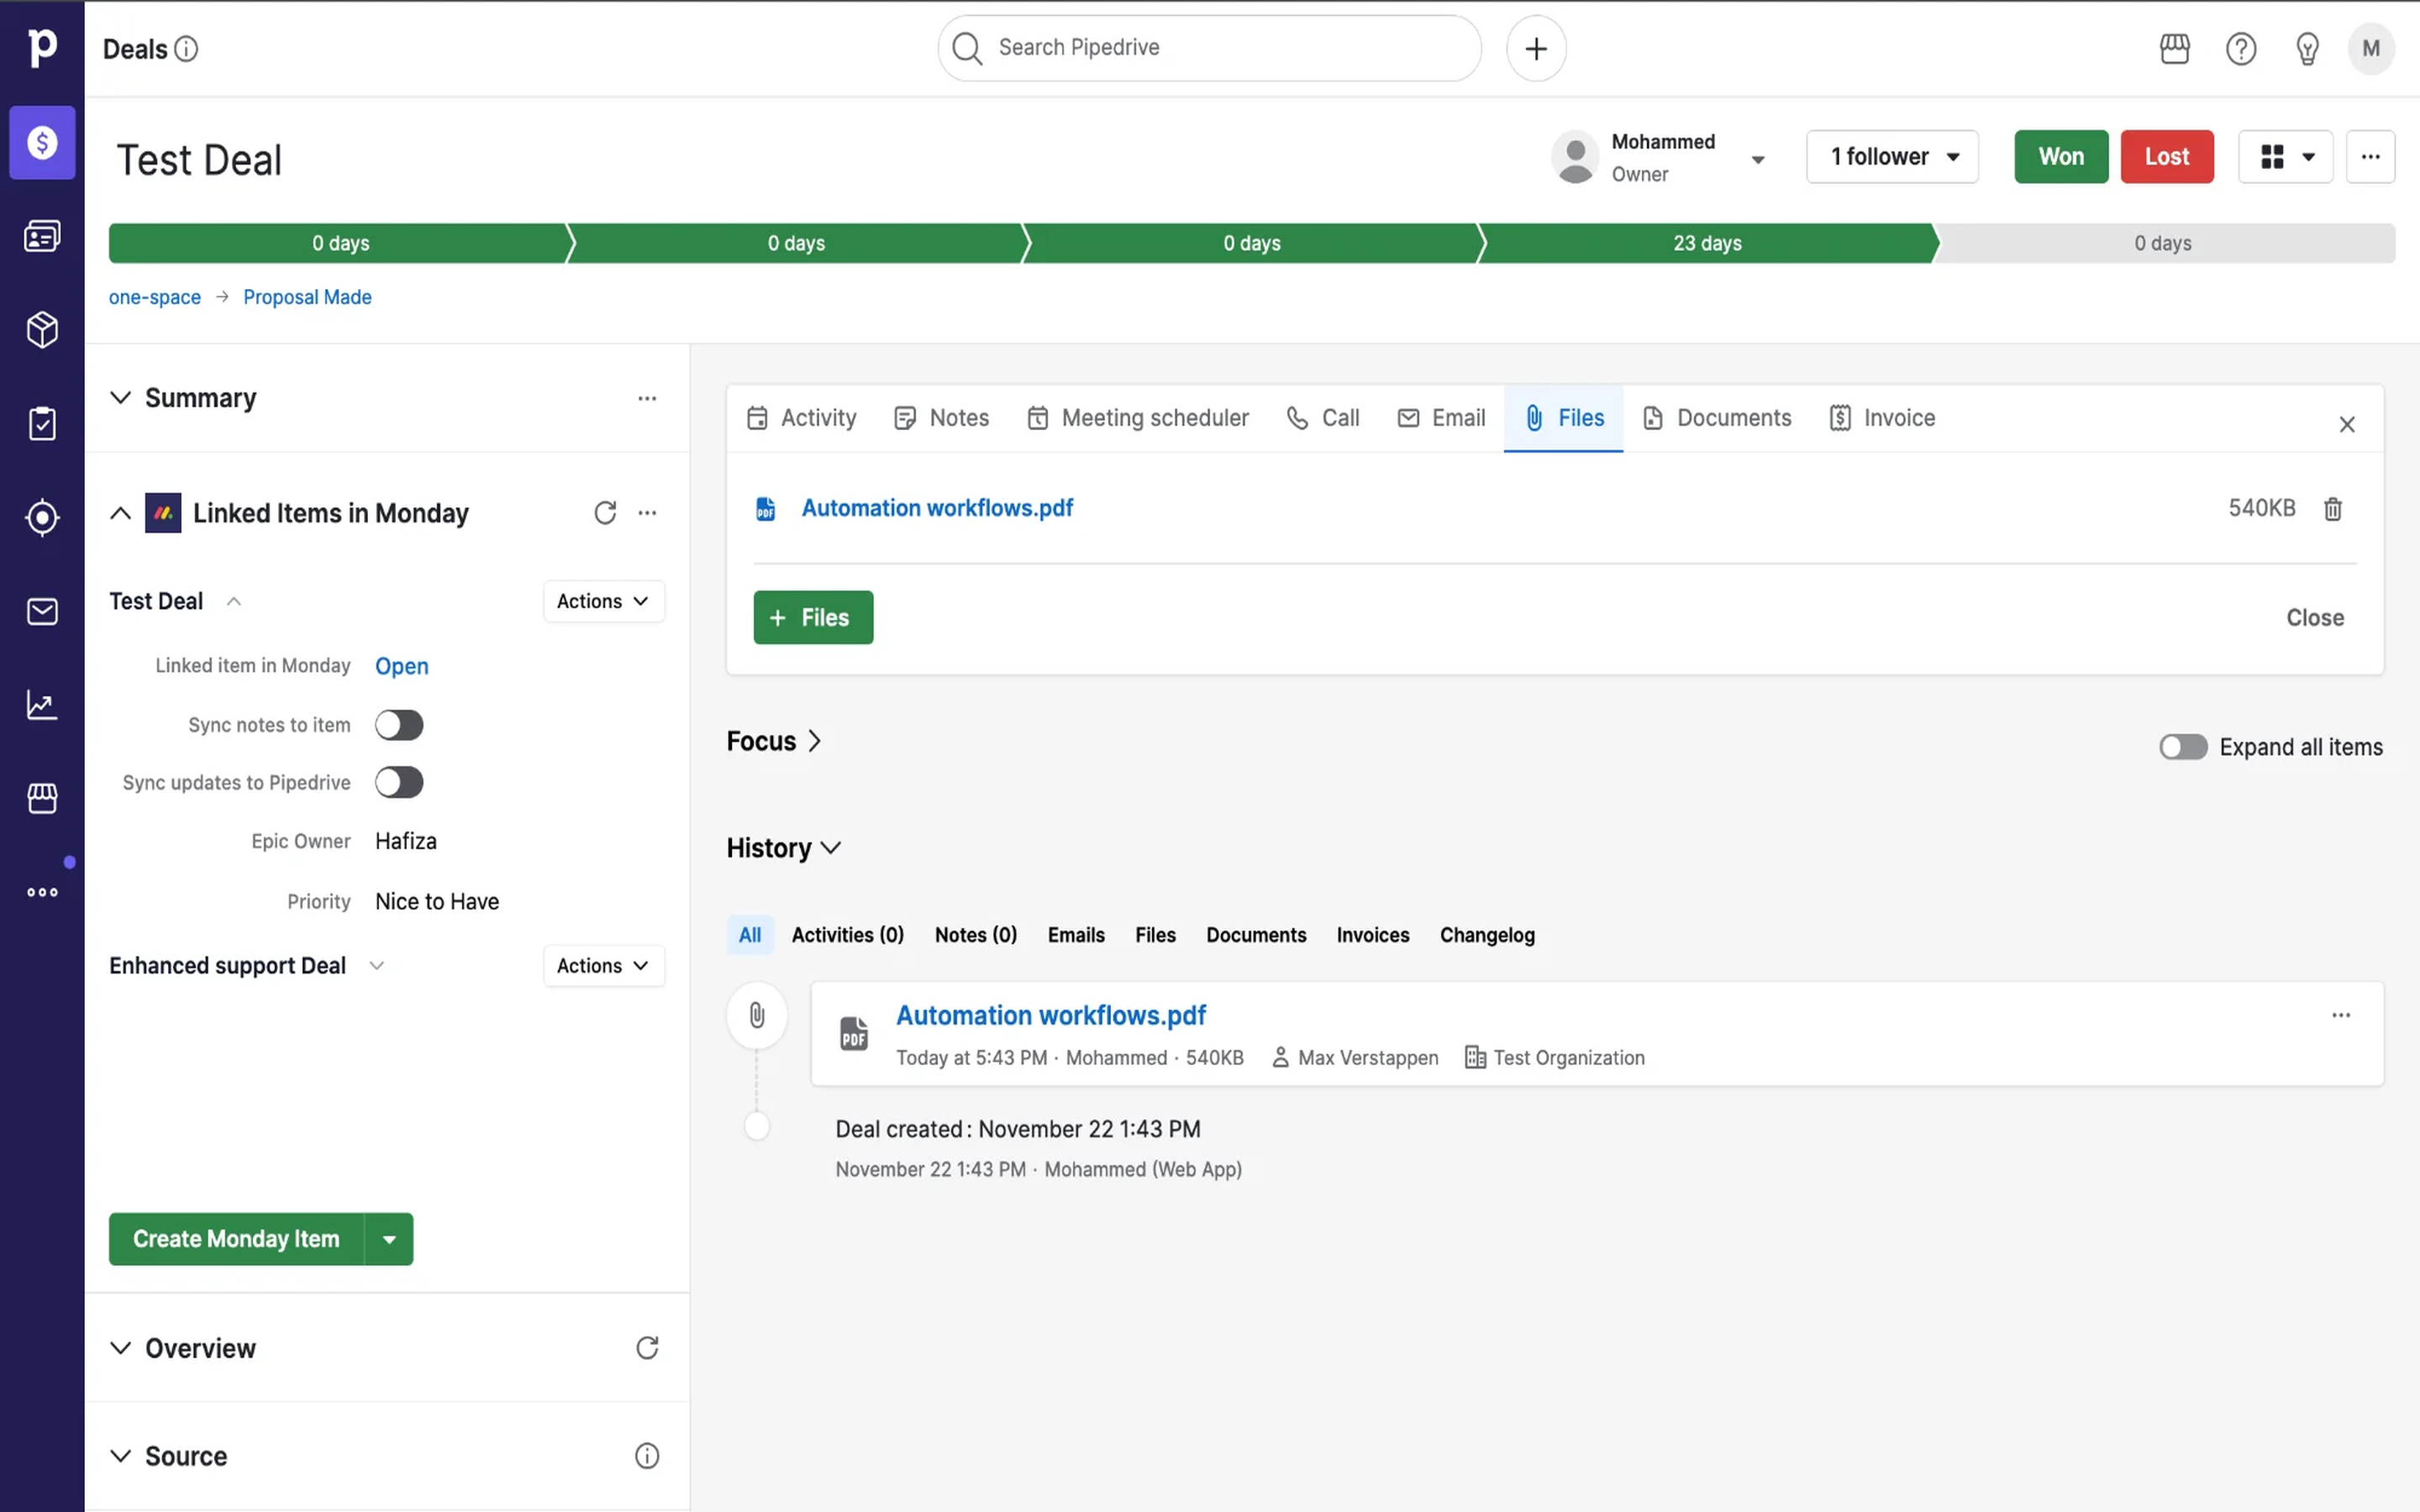The width and height of the screenshot is (2420, 1512).
Task: Enable the Expand all items switch
Action: 2182,747
